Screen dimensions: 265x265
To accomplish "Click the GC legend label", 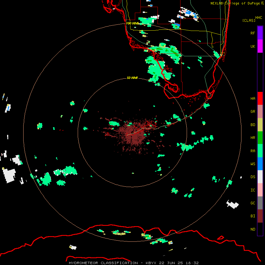I will [253, 203].
